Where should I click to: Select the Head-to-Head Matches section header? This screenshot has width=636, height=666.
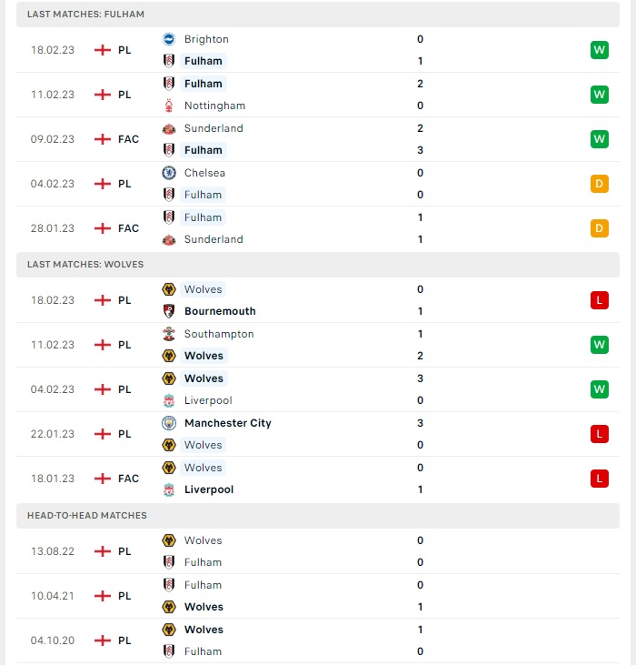point(318,516)
